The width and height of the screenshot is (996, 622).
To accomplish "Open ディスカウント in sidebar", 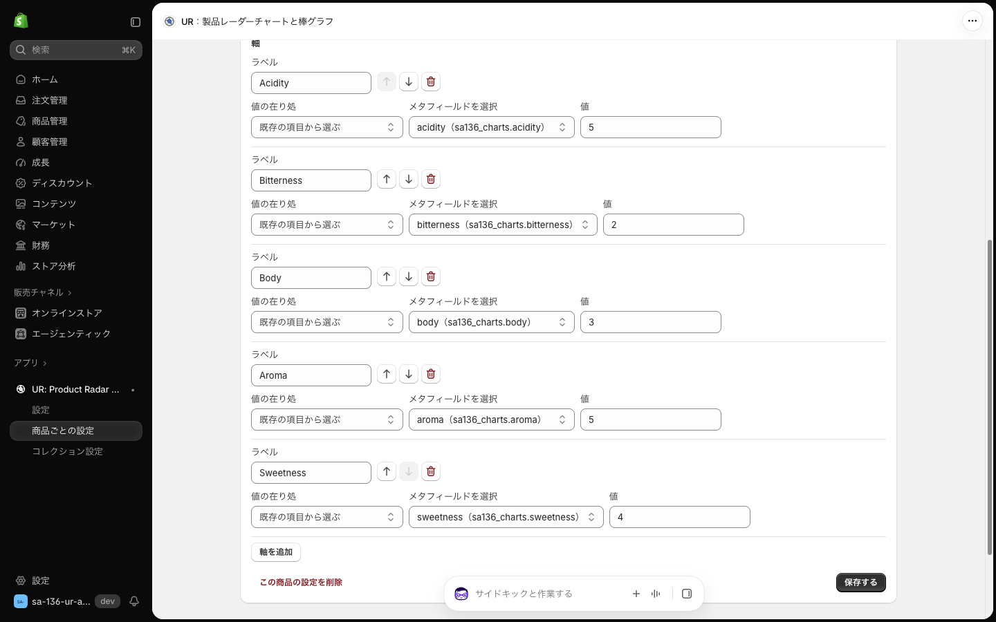I will click(x=76, y=183).
